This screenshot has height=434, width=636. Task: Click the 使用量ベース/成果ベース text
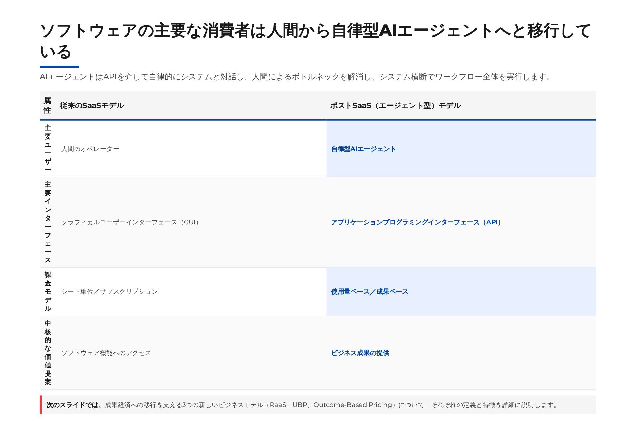[369, 292]
